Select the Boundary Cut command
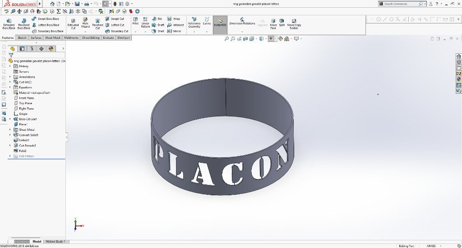 pos(117,31)
